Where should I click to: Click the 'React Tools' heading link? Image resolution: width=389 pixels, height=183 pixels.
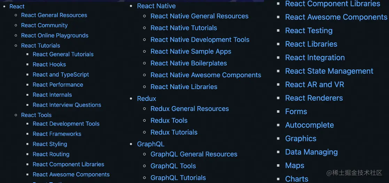[x=36, y=115]
